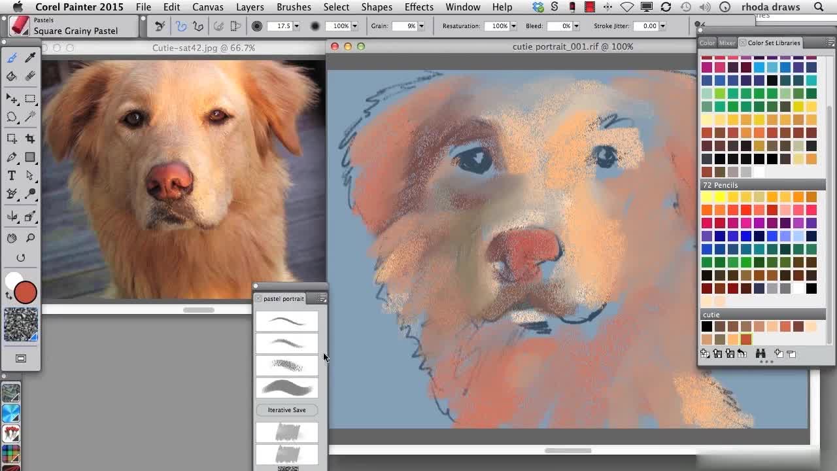837x471 pixels.
Task: Select the Pen shape tool
Action: tap(12, 157)
